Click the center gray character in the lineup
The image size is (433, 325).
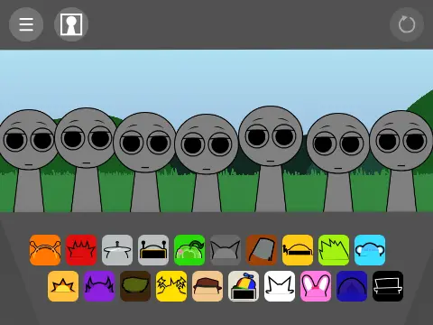tap(207, 162)
